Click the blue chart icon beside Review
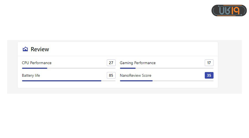Viewport: 249px width, 138px height. (25, 49)
